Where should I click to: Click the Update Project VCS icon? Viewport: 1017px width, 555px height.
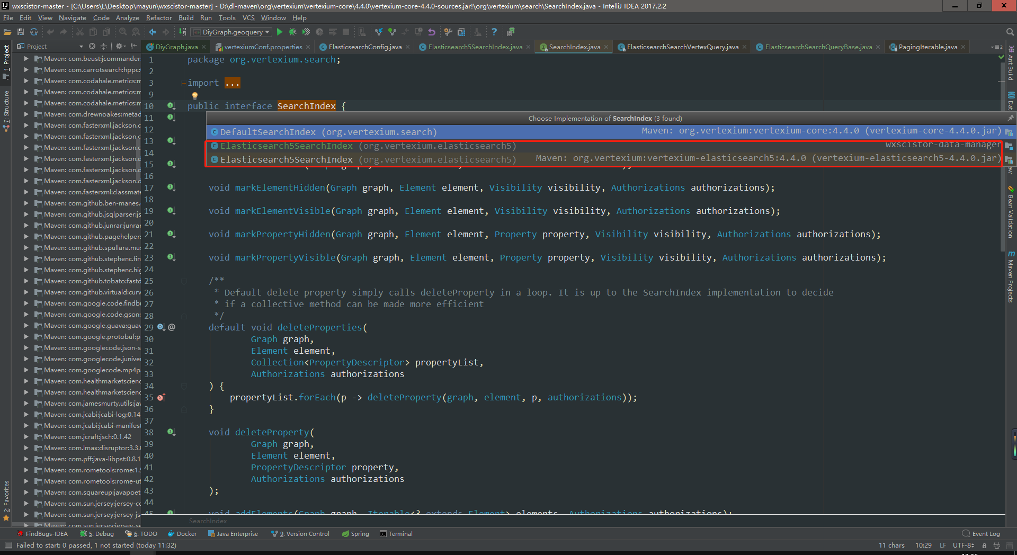tap(379, 32)
